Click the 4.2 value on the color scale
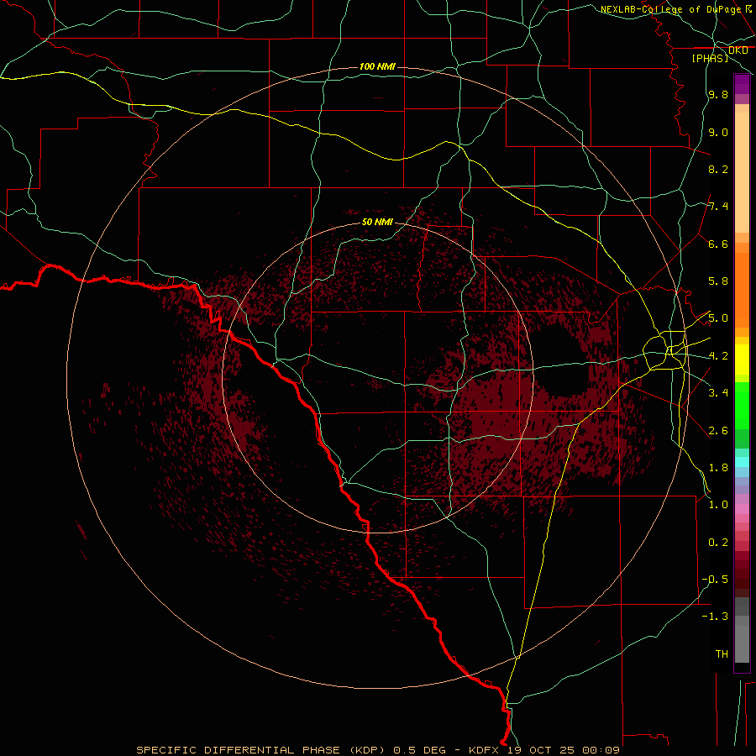 (x=717, y=356)
